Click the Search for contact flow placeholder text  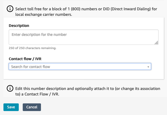[x=31, y=67]
